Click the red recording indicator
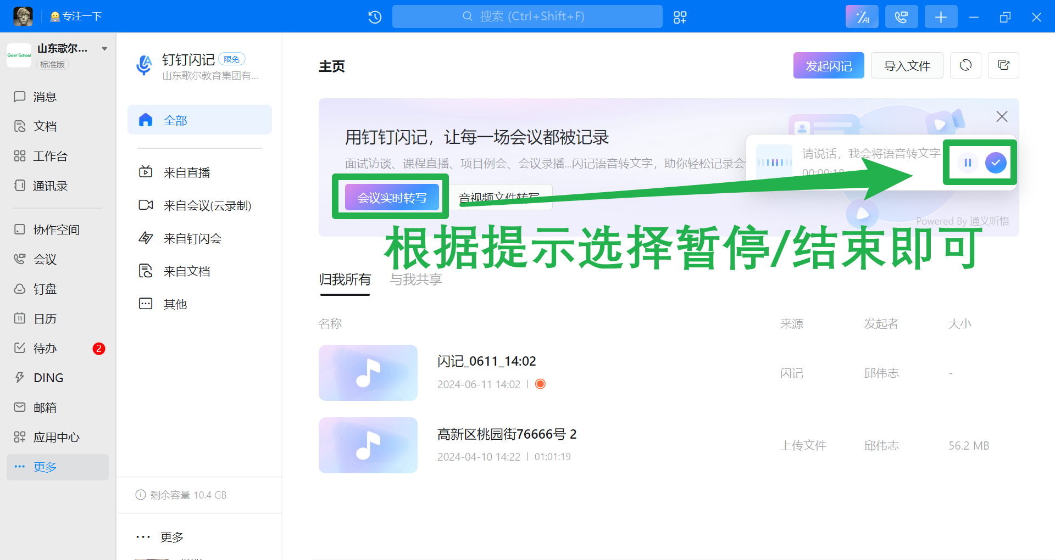Screen dimensions: 1055x560 point(540,384)
